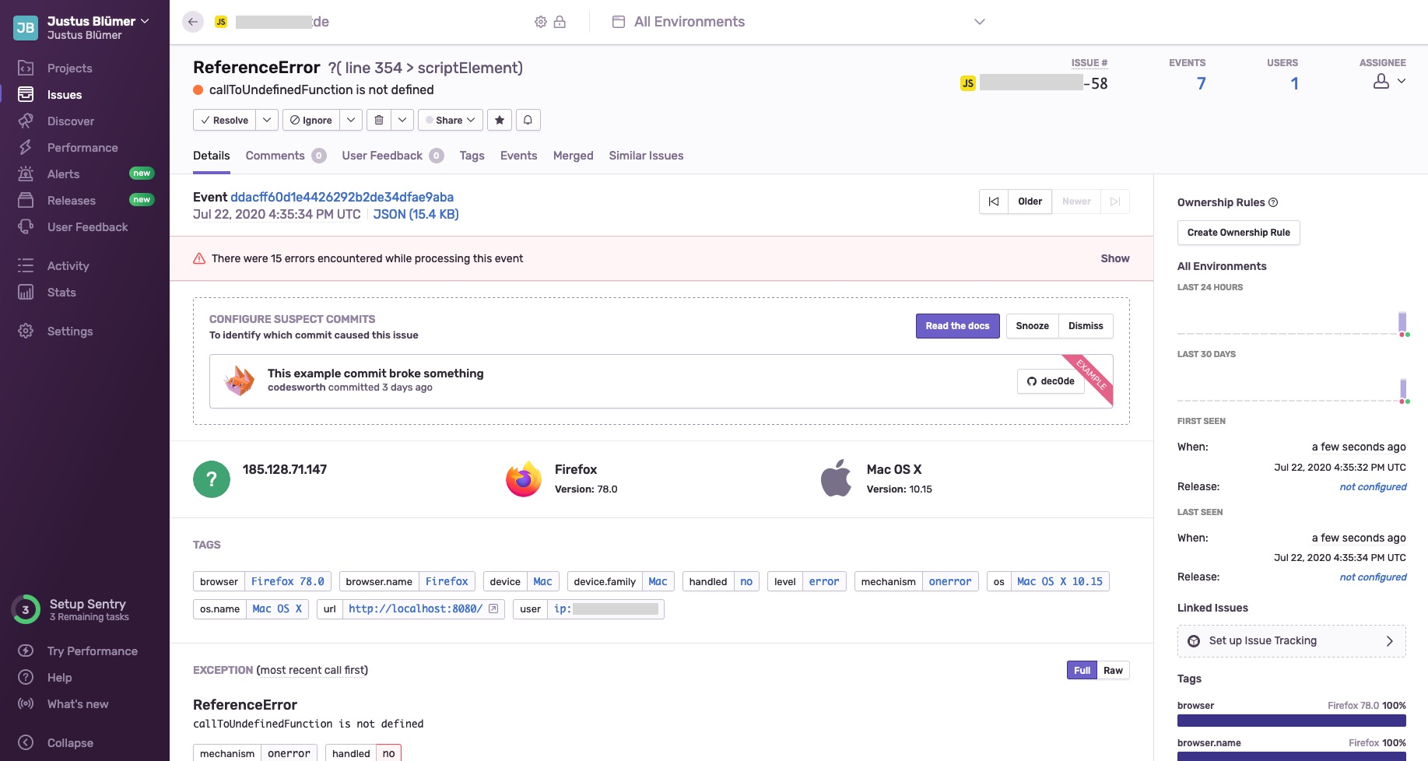1428x761 pixels.
Task: Expand the Resolve options dropdown arrow
Action: coord(267,120)
